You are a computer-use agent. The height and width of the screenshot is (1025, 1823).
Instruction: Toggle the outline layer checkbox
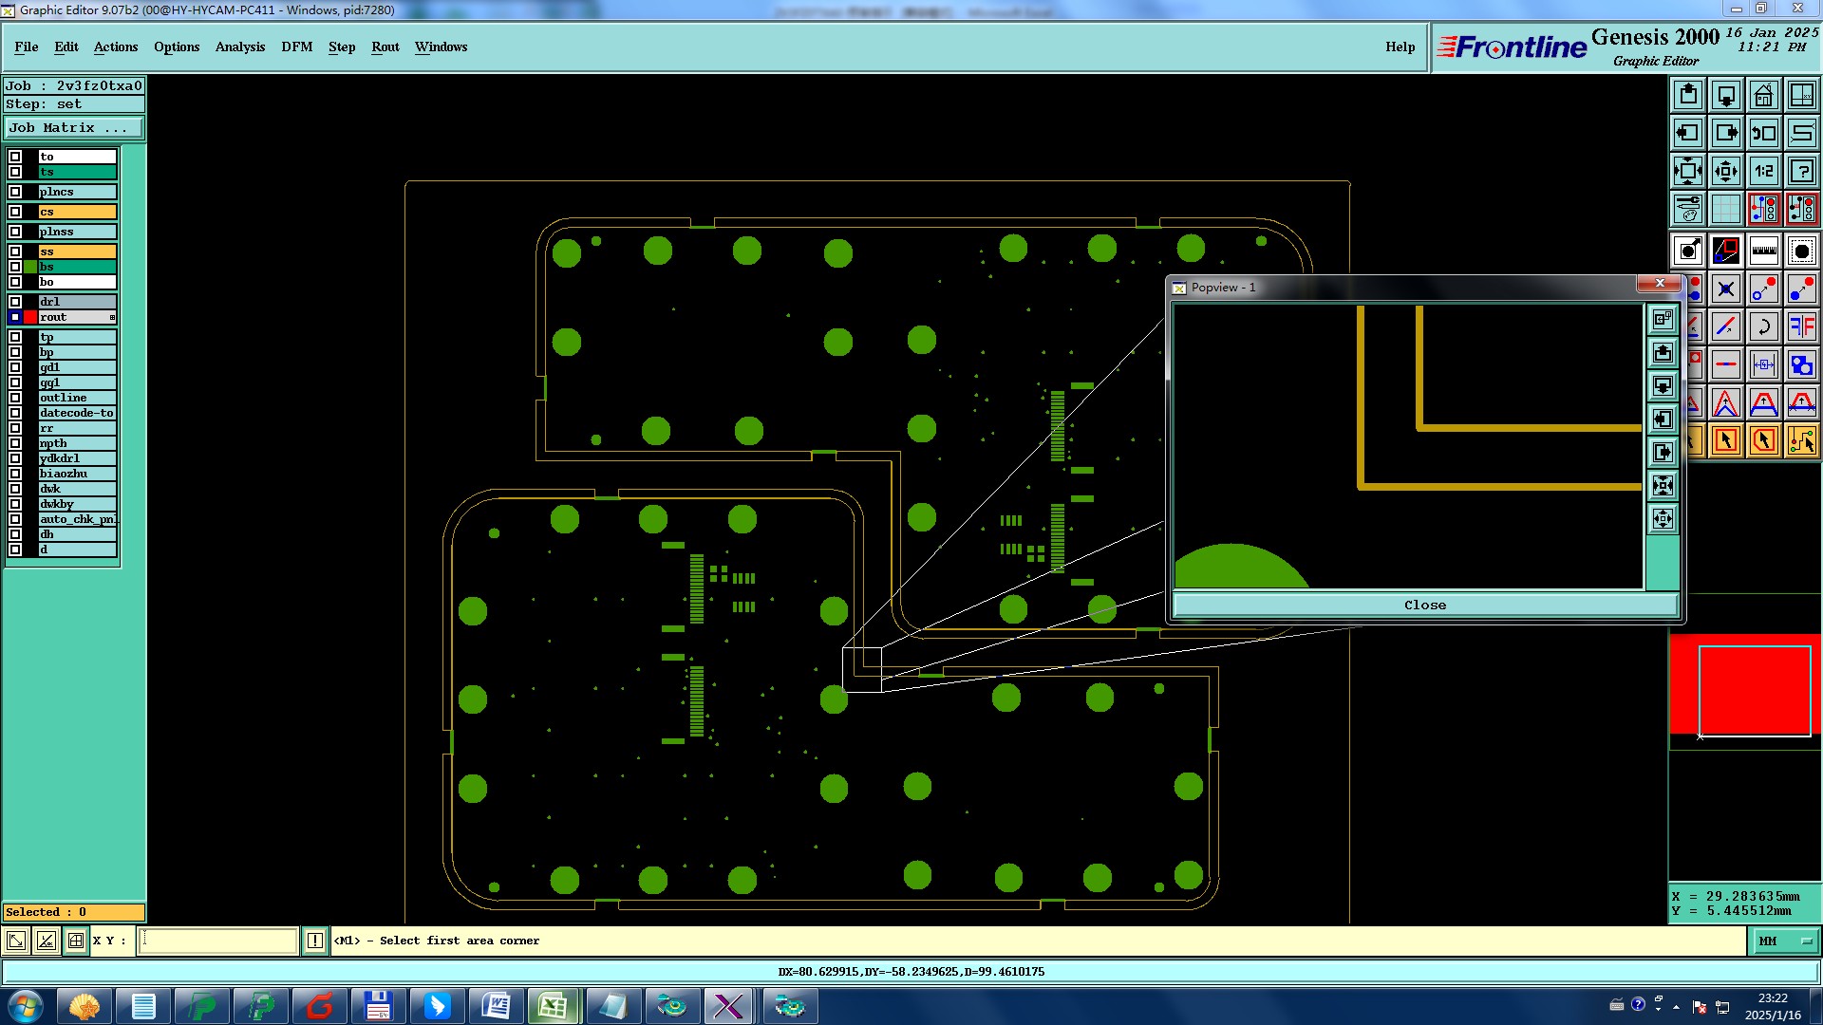15,398
